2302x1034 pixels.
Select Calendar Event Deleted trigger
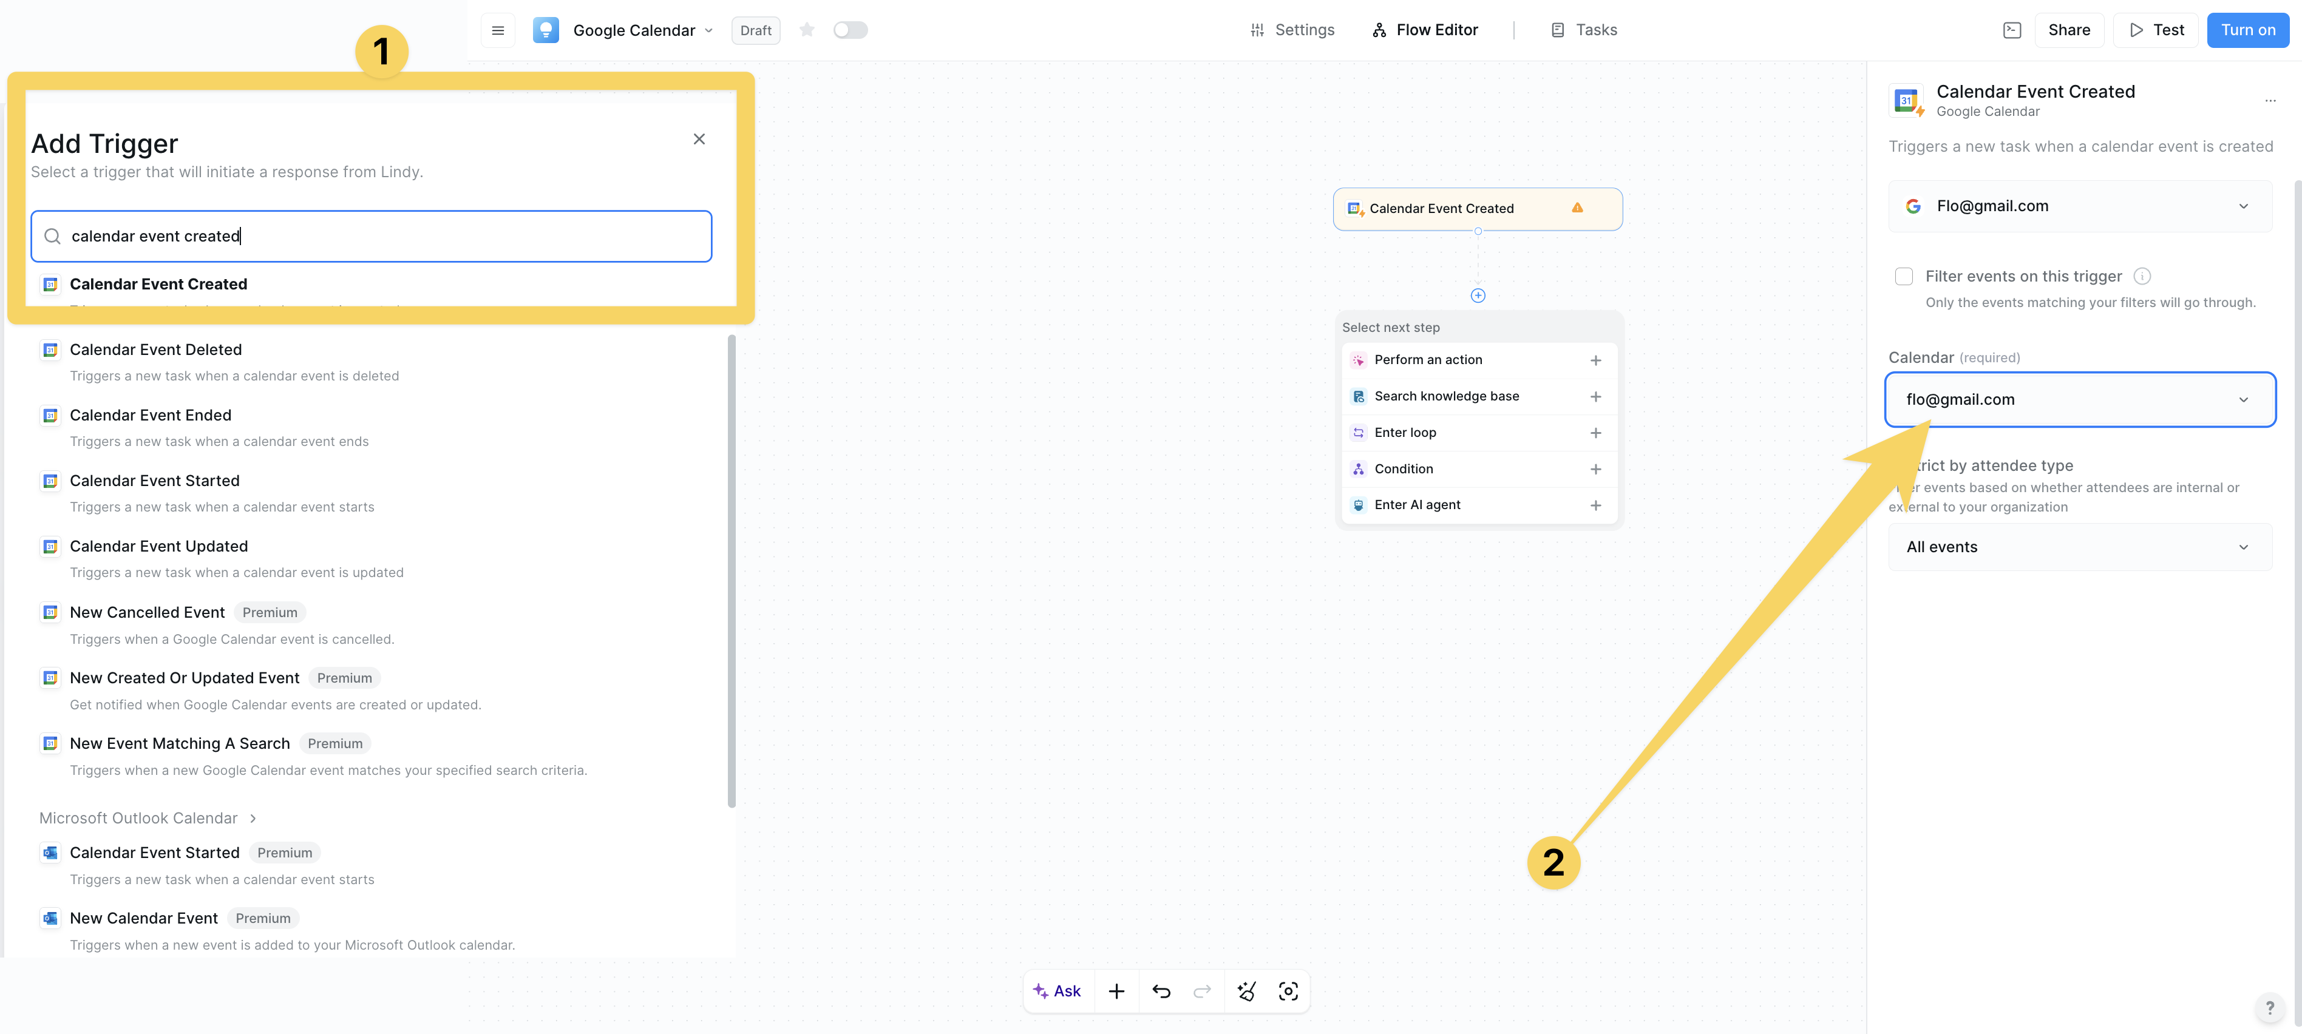pos(155,350)
